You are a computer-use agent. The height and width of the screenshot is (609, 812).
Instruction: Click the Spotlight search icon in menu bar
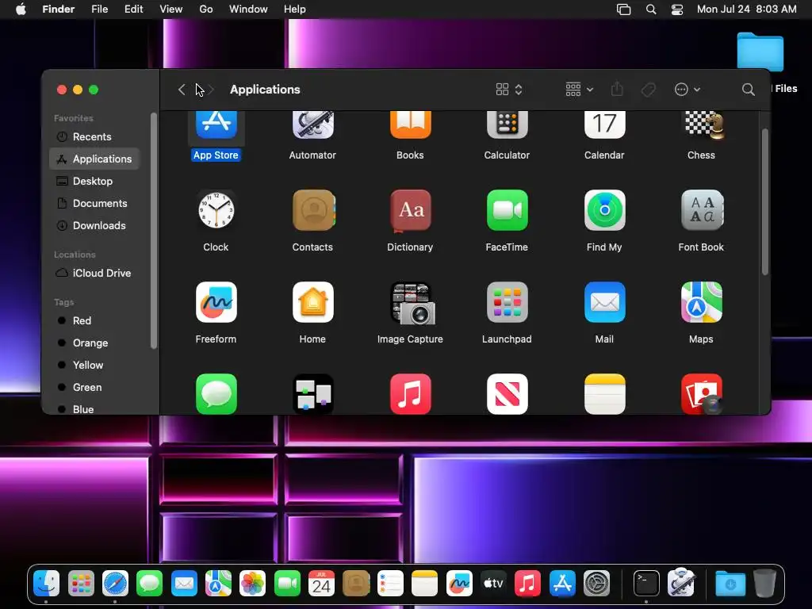click(651, 10)
